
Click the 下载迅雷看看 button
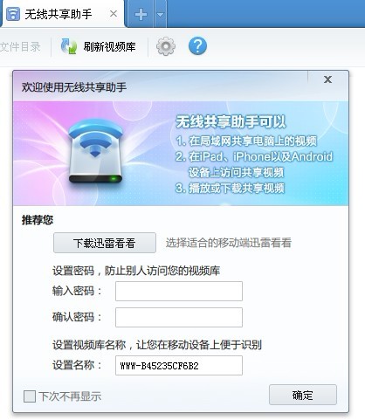click(x=105, y=243)
